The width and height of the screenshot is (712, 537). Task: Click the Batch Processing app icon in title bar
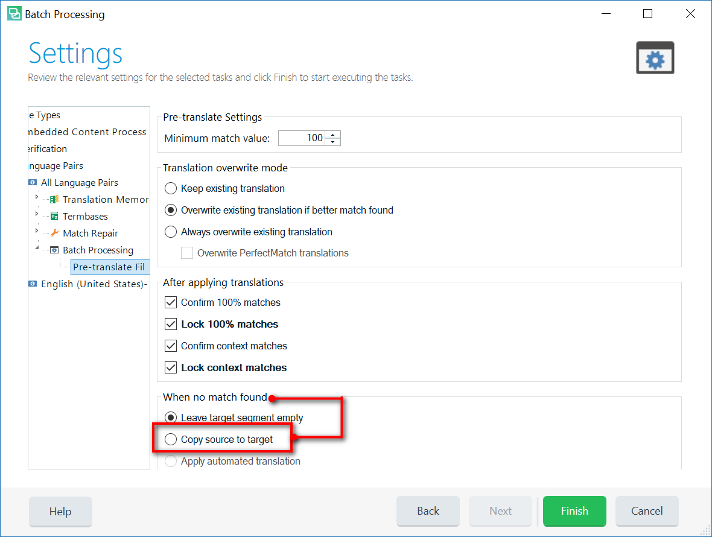pyautogui.click(x=14, y=14)
